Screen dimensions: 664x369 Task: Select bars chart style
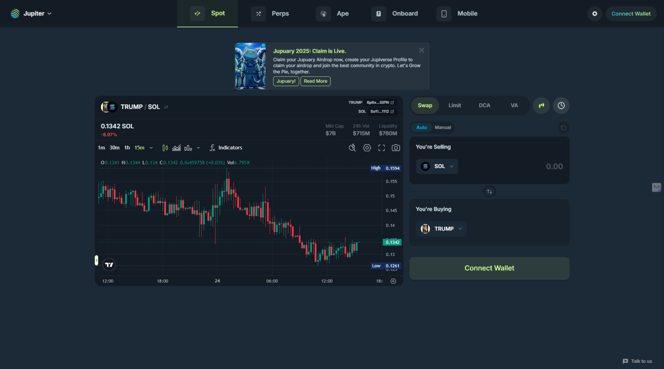(188, 148)
